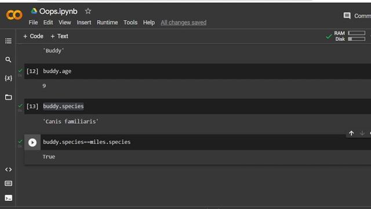Open the terminal panel

click(x=8, y=198)
